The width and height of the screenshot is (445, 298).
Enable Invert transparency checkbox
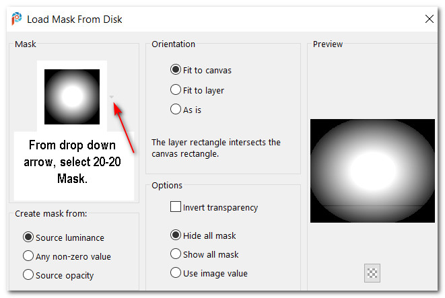(x=176, y=207)
